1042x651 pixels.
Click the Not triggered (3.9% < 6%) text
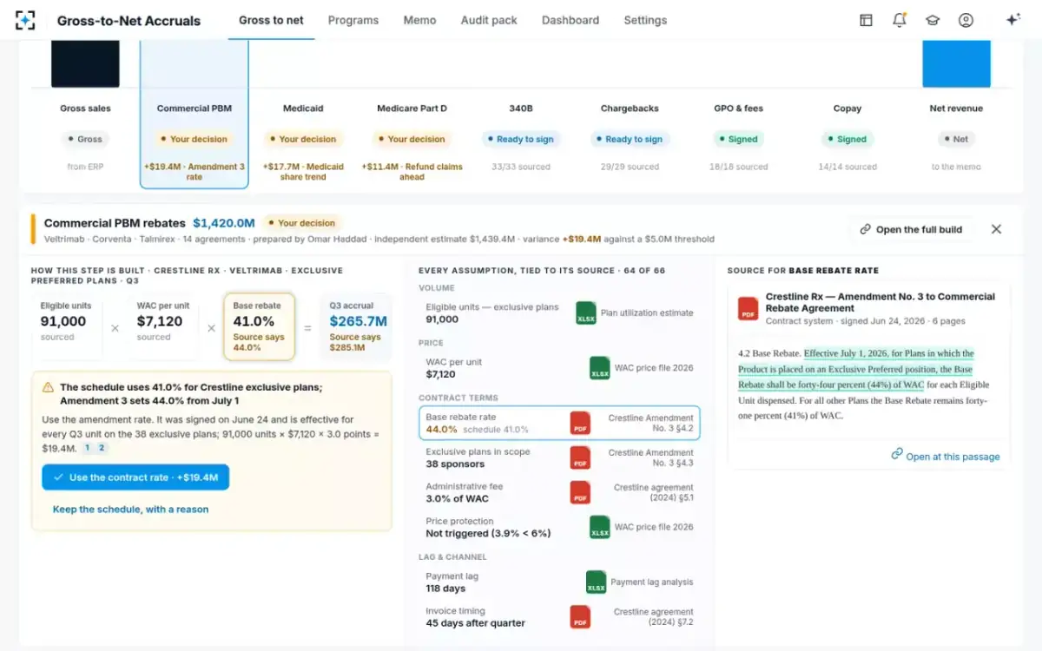(488, 533)
